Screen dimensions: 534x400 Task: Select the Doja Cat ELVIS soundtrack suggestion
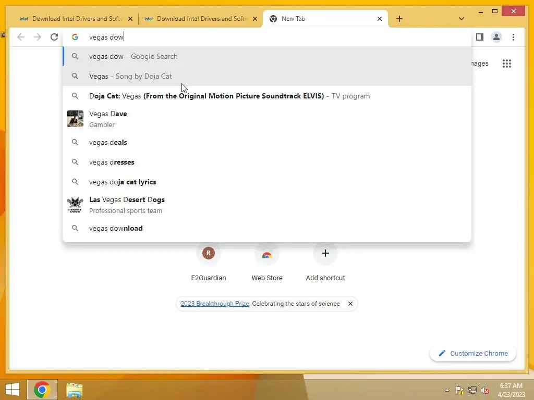point(268,96)
